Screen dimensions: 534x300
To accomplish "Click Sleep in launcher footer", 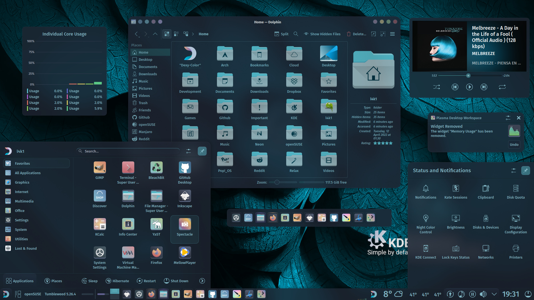I will 90,281.
